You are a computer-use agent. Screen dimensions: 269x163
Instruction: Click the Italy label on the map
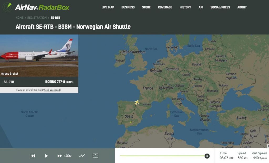179,104
